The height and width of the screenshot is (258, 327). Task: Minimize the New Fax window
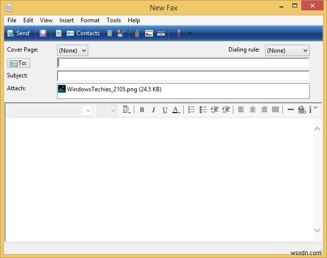tap(281, 6)
